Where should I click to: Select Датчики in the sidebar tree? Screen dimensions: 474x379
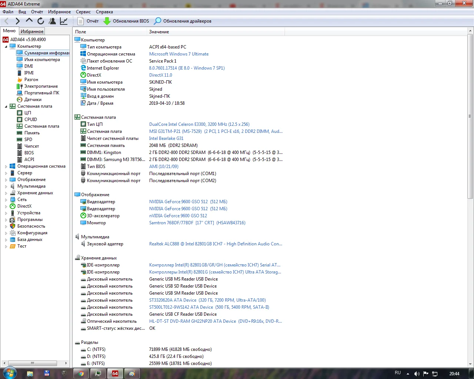coord(33,100)
